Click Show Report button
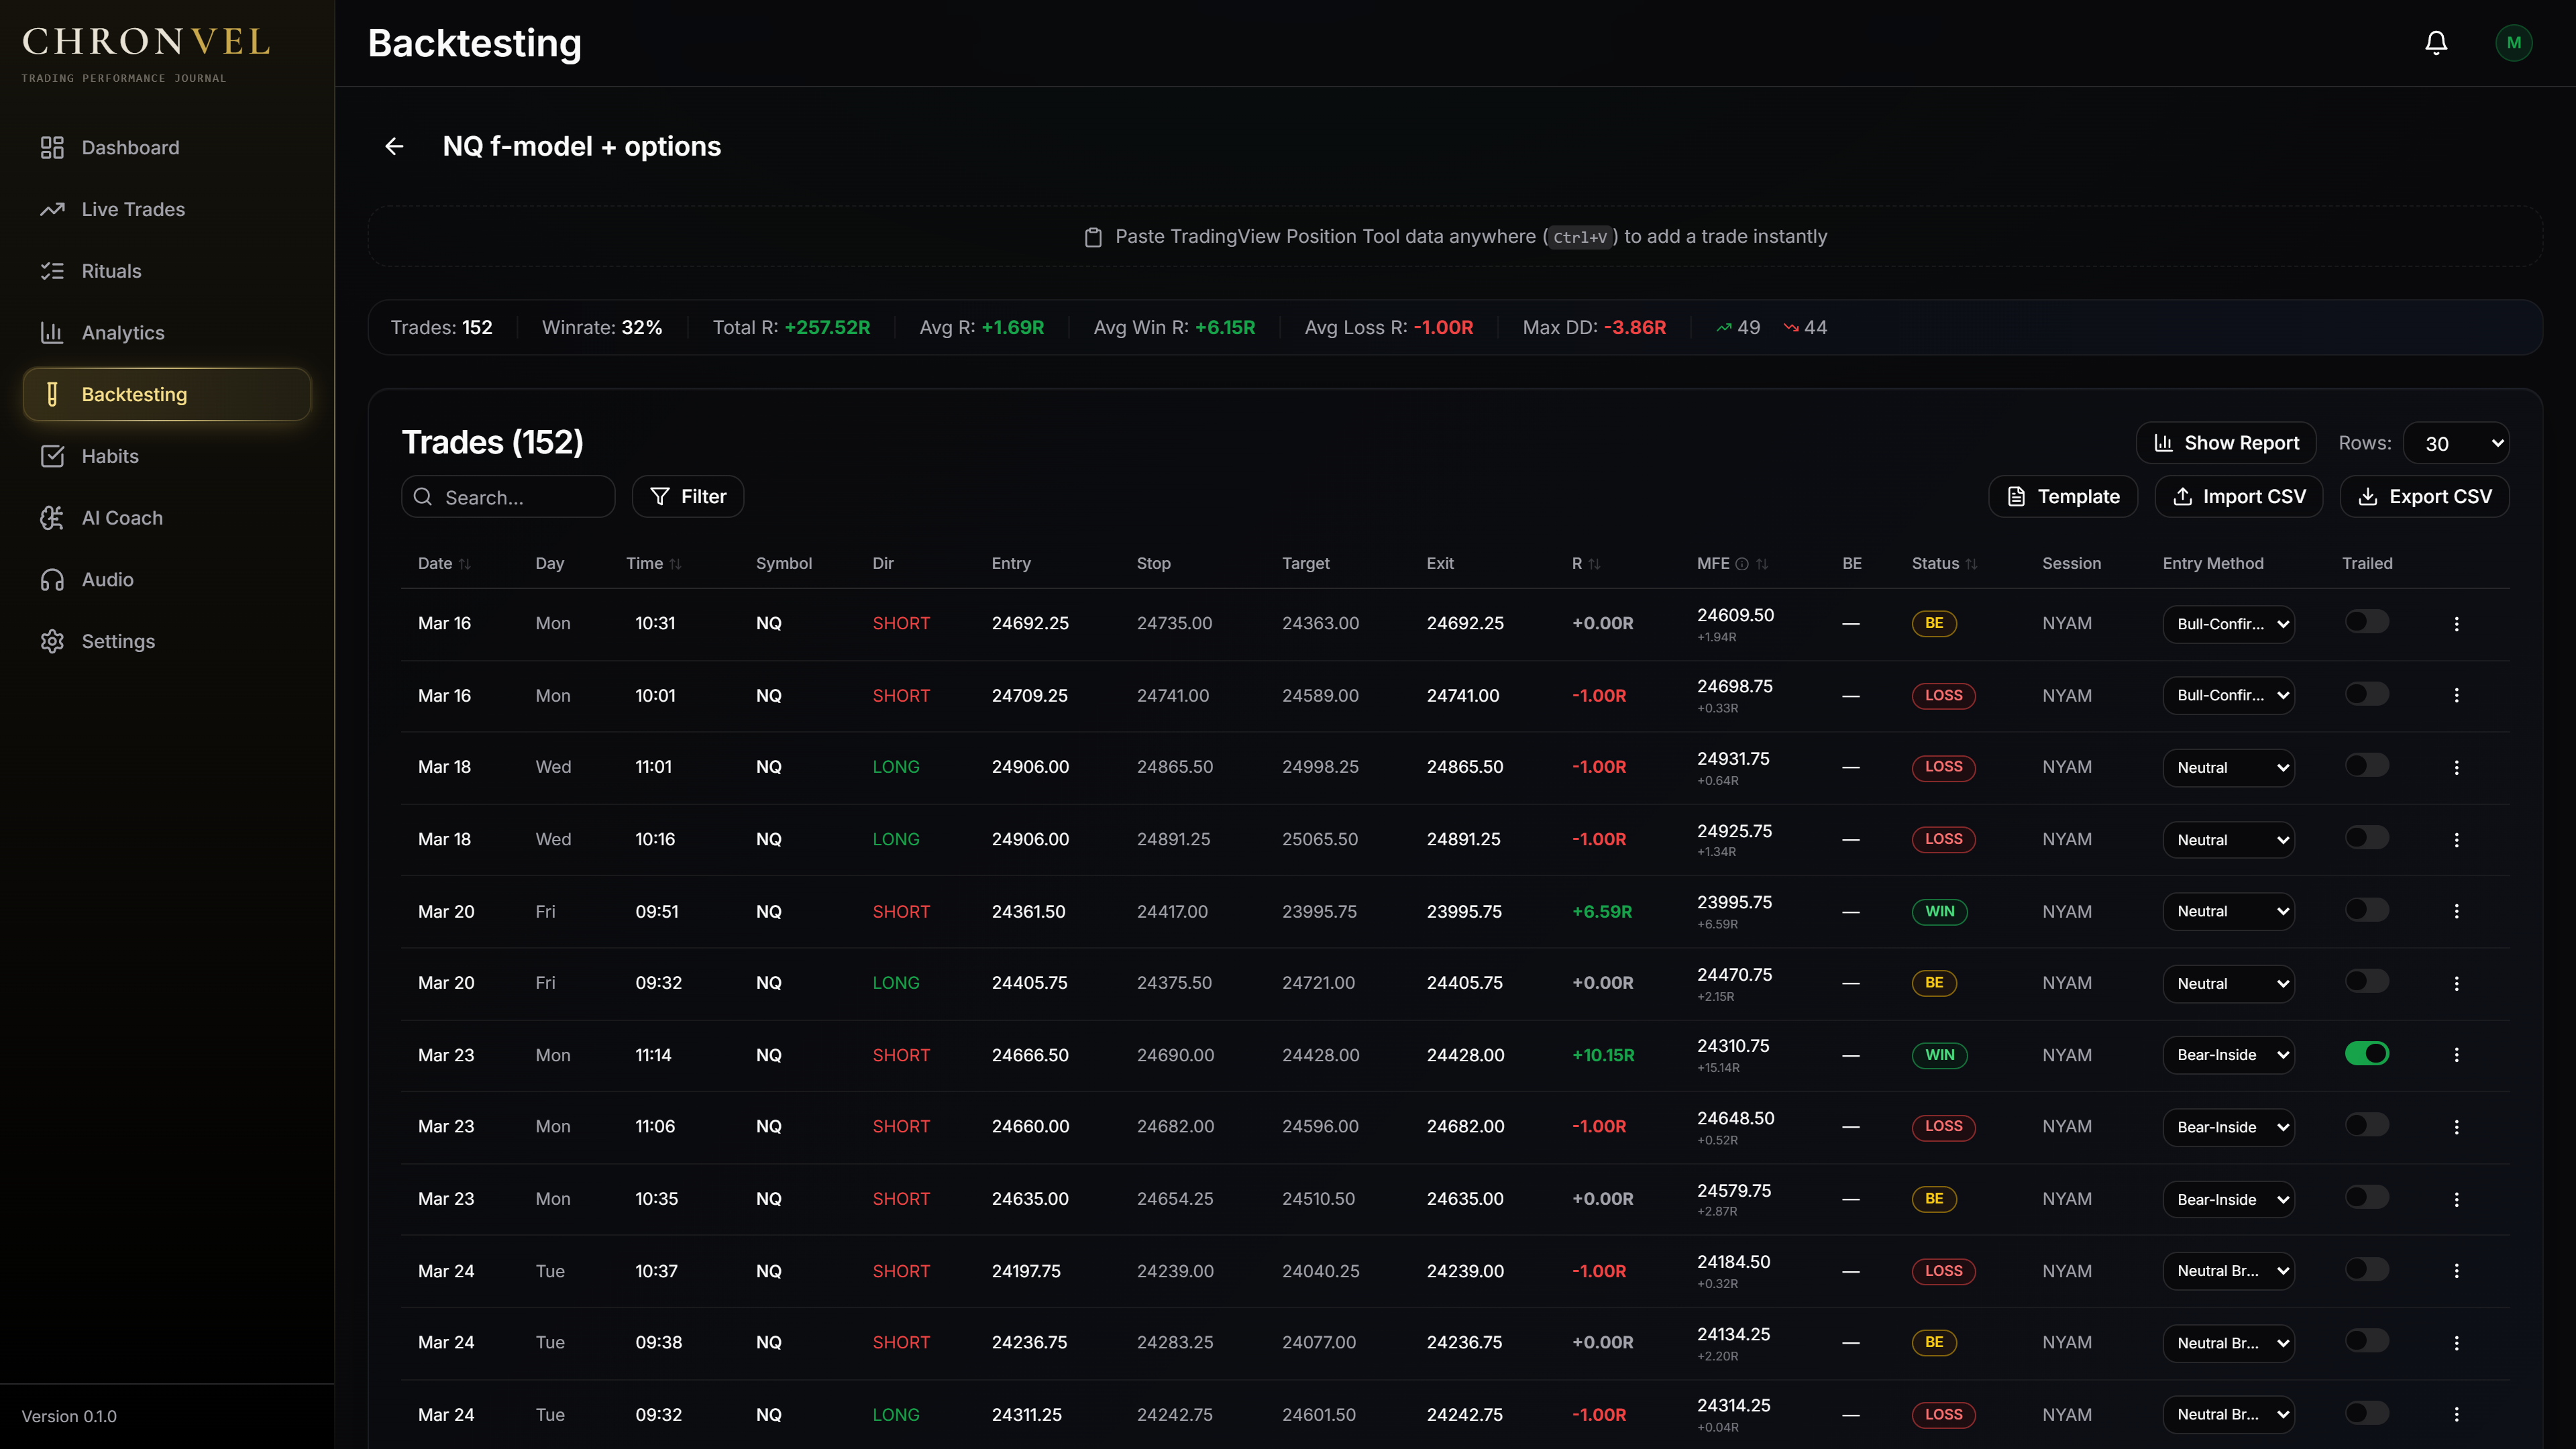2576x1449 pixels. (2226, 443)
